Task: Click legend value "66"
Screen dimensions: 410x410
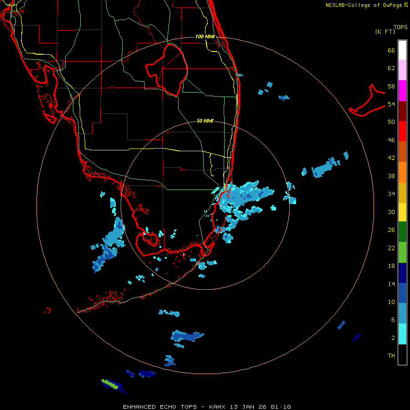Action: [391, 51]
